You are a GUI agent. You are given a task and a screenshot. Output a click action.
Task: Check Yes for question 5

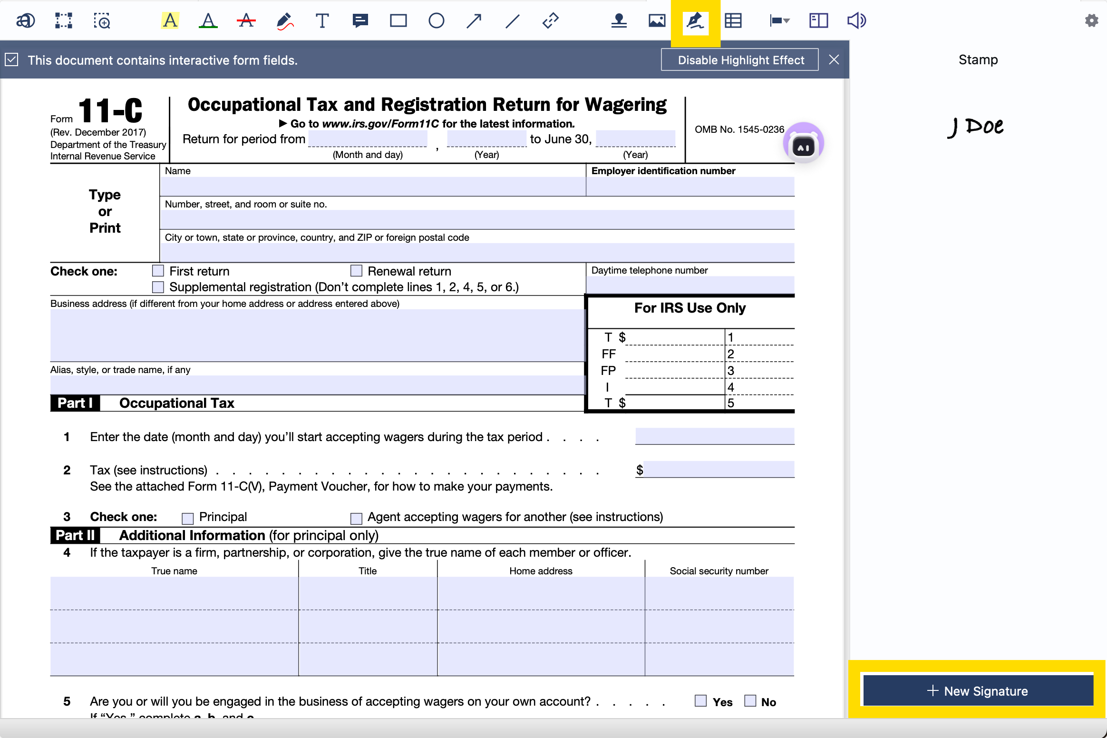click(x=700, y=701)
